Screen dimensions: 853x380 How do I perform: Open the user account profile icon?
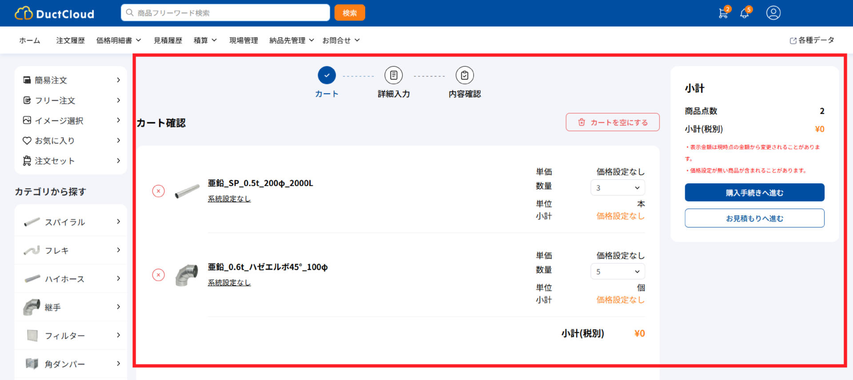pos(773,13)
